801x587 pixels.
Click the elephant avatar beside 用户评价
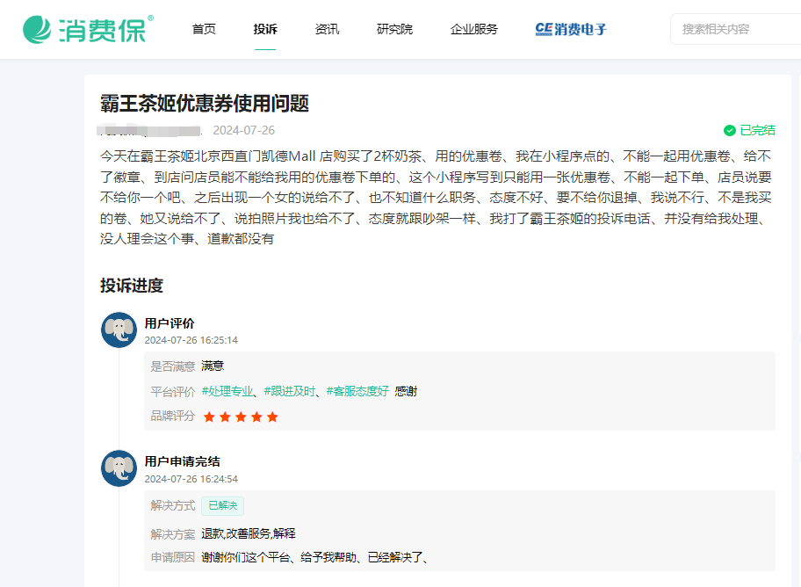(119, 330)
